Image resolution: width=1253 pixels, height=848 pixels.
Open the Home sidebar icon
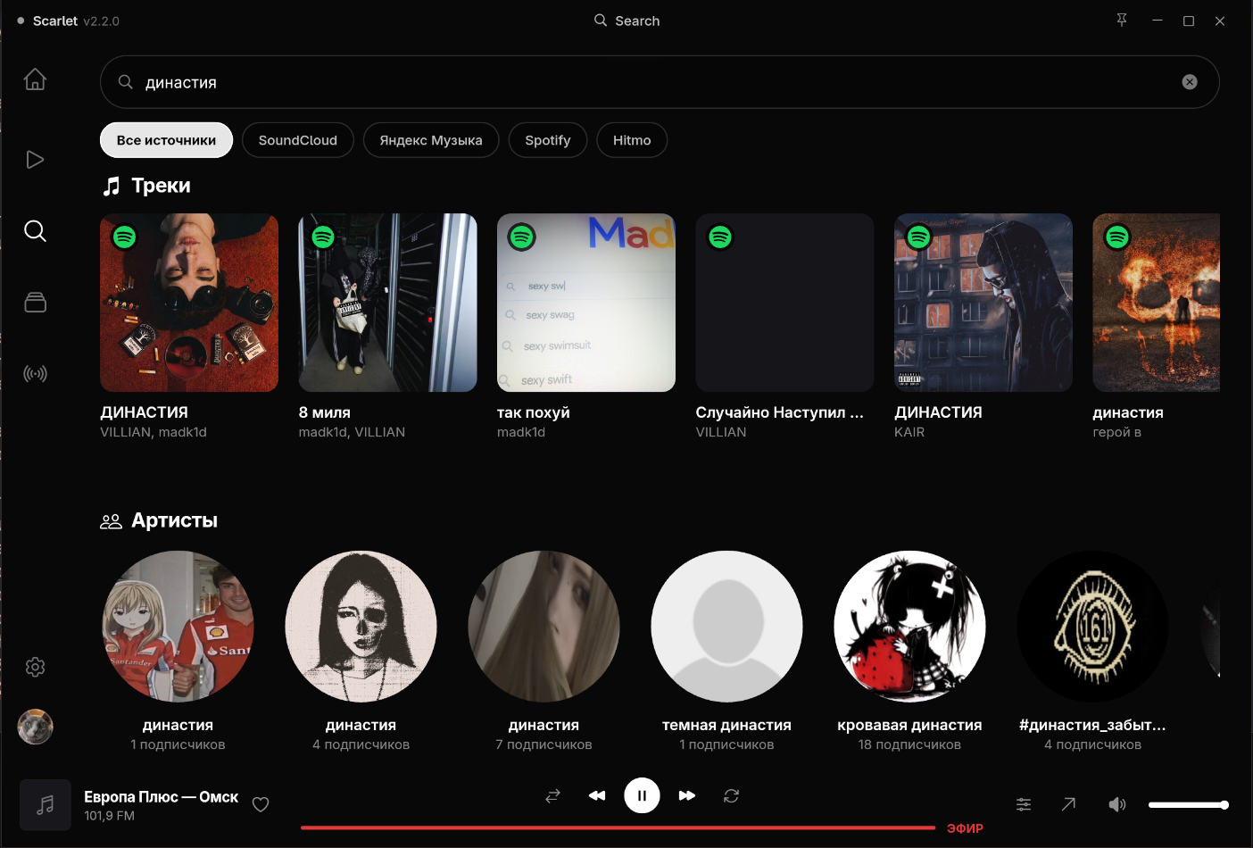35,79
